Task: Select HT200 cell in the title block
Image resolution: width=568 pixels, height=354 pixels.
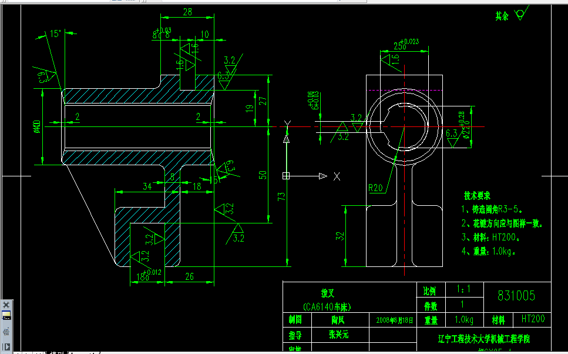Action: (533, 319)
